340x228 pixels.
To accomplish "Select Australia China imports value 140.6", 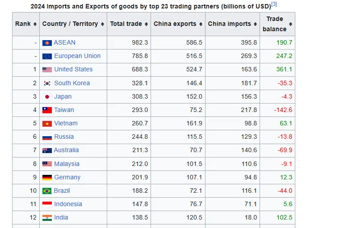I will coord(249,150).
